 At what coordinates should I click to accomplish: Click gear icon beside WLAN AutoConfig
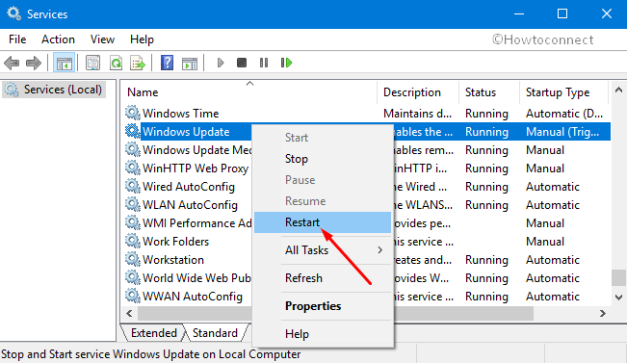tap(132, 205)
